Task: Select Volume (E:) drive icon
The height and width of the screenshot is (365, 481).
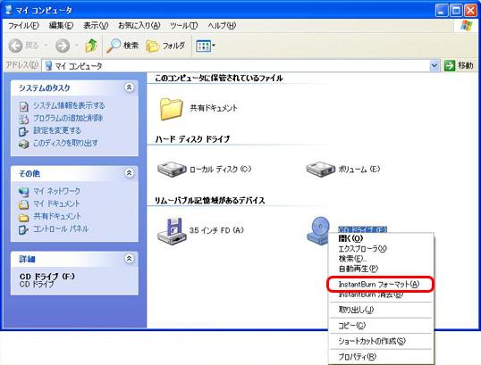Action: pos(321,170)
